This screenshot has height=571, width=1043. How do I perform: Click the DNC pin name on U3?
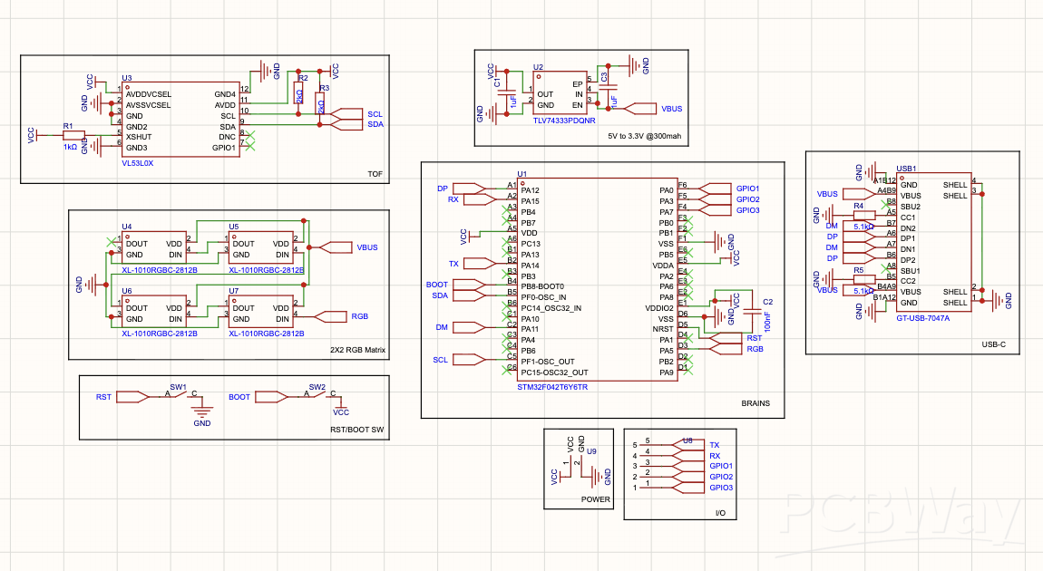[x=228, y=137]
